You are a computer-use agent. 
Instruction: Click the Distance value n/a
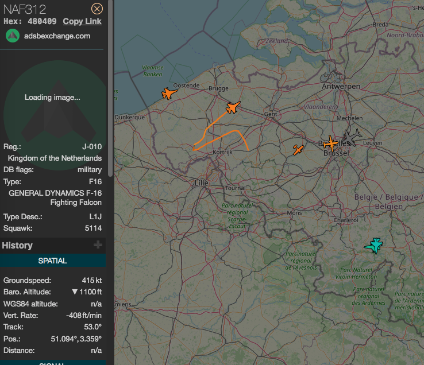(97, 351)
